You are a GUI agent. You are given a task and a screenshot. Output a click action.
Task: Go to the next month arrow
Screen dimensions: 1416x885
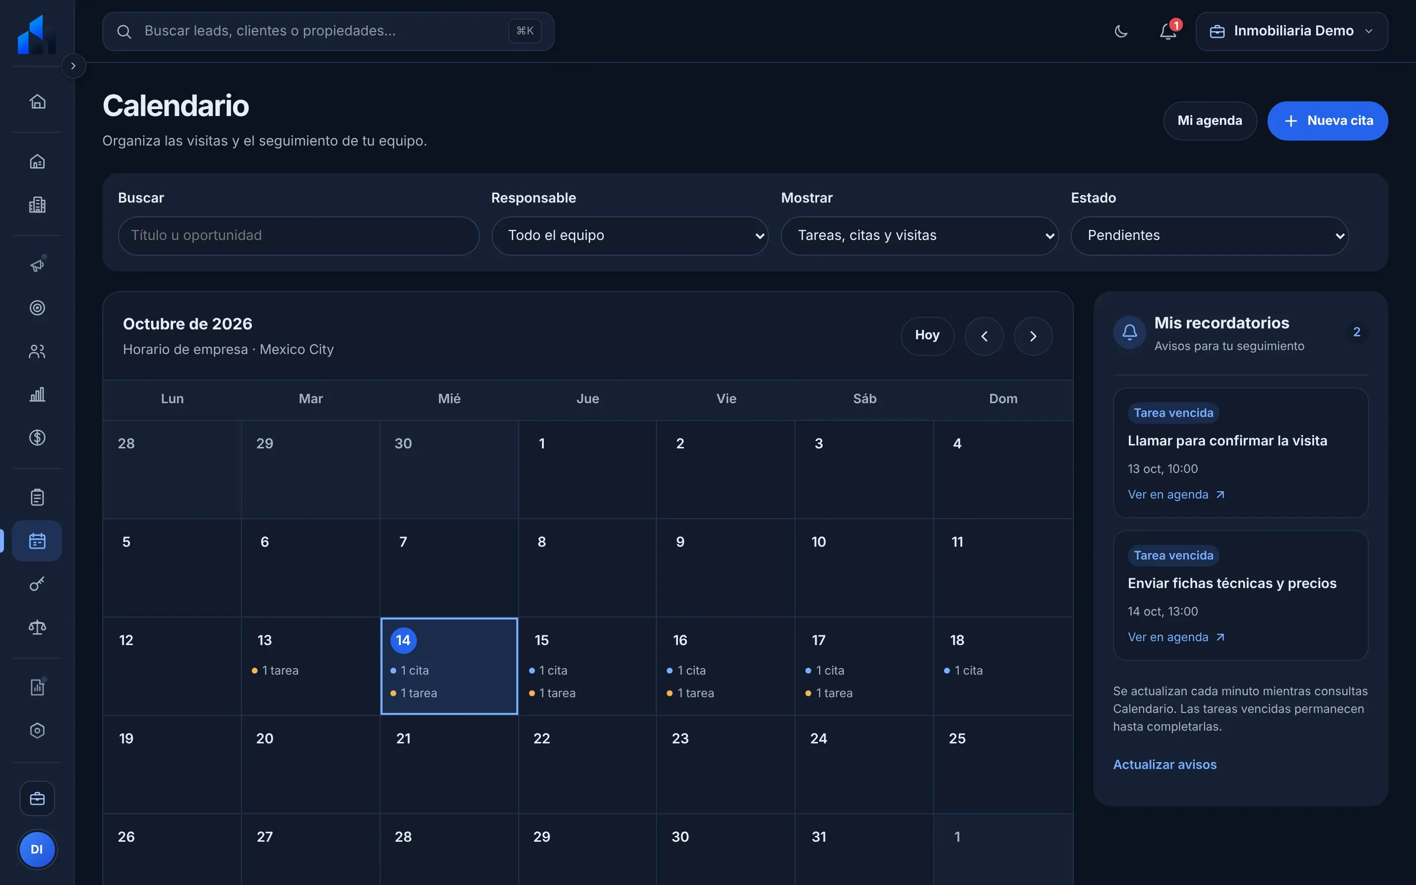[x=1033, y=336]
